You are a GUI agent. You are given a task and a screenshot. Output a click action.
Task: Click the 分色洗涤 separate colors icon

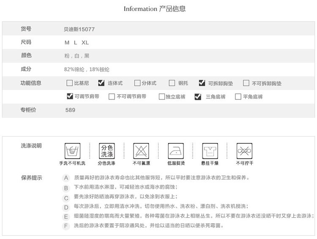tap(107, 151)
